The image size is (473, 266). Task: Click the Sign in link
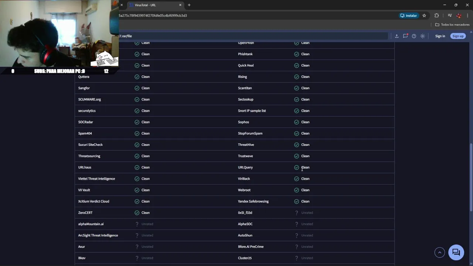coord(440,36)
